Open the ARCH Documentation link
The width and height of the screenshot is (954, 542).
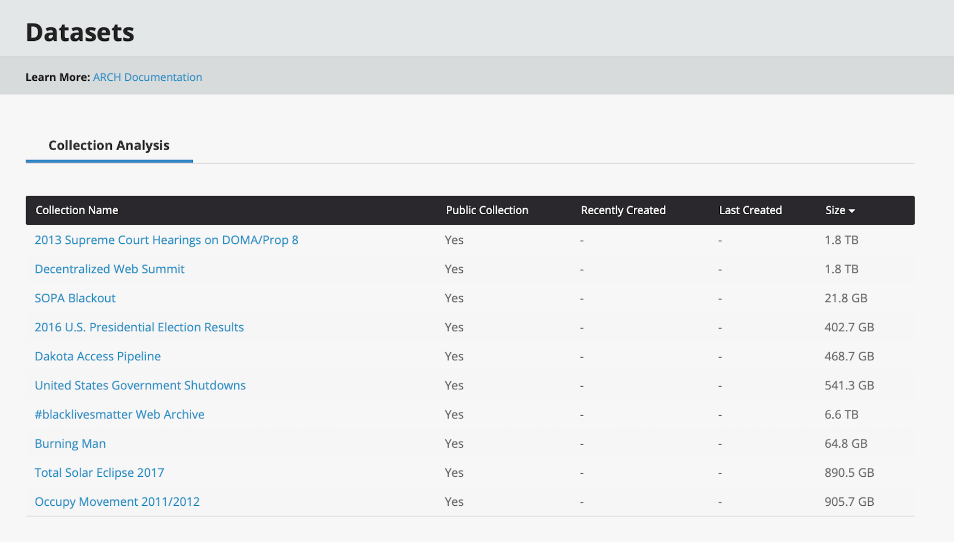point(147,77)
